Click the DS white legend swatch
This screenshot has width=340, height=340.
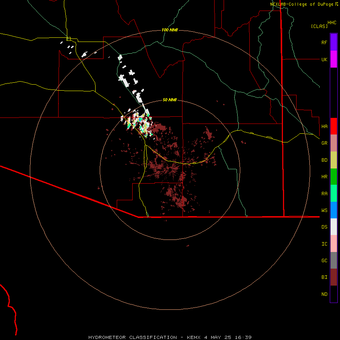coord(334,227)
